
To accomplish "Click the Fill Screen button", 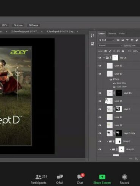I will (33, 25).
